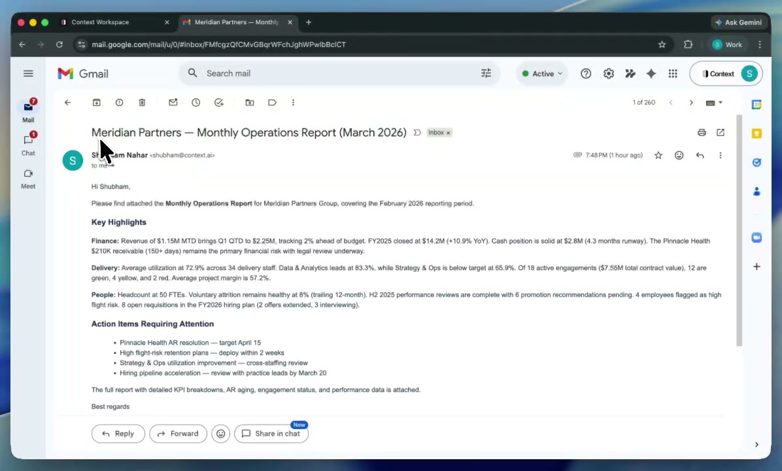The width and height of the screenshot is (782, 471).
Task: Click the reply arrow icon in header
Action: [700, 155]
